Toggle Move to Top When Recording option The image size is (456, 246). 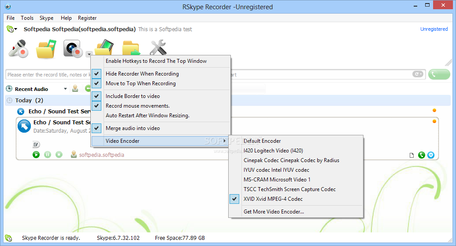[161, 83]
